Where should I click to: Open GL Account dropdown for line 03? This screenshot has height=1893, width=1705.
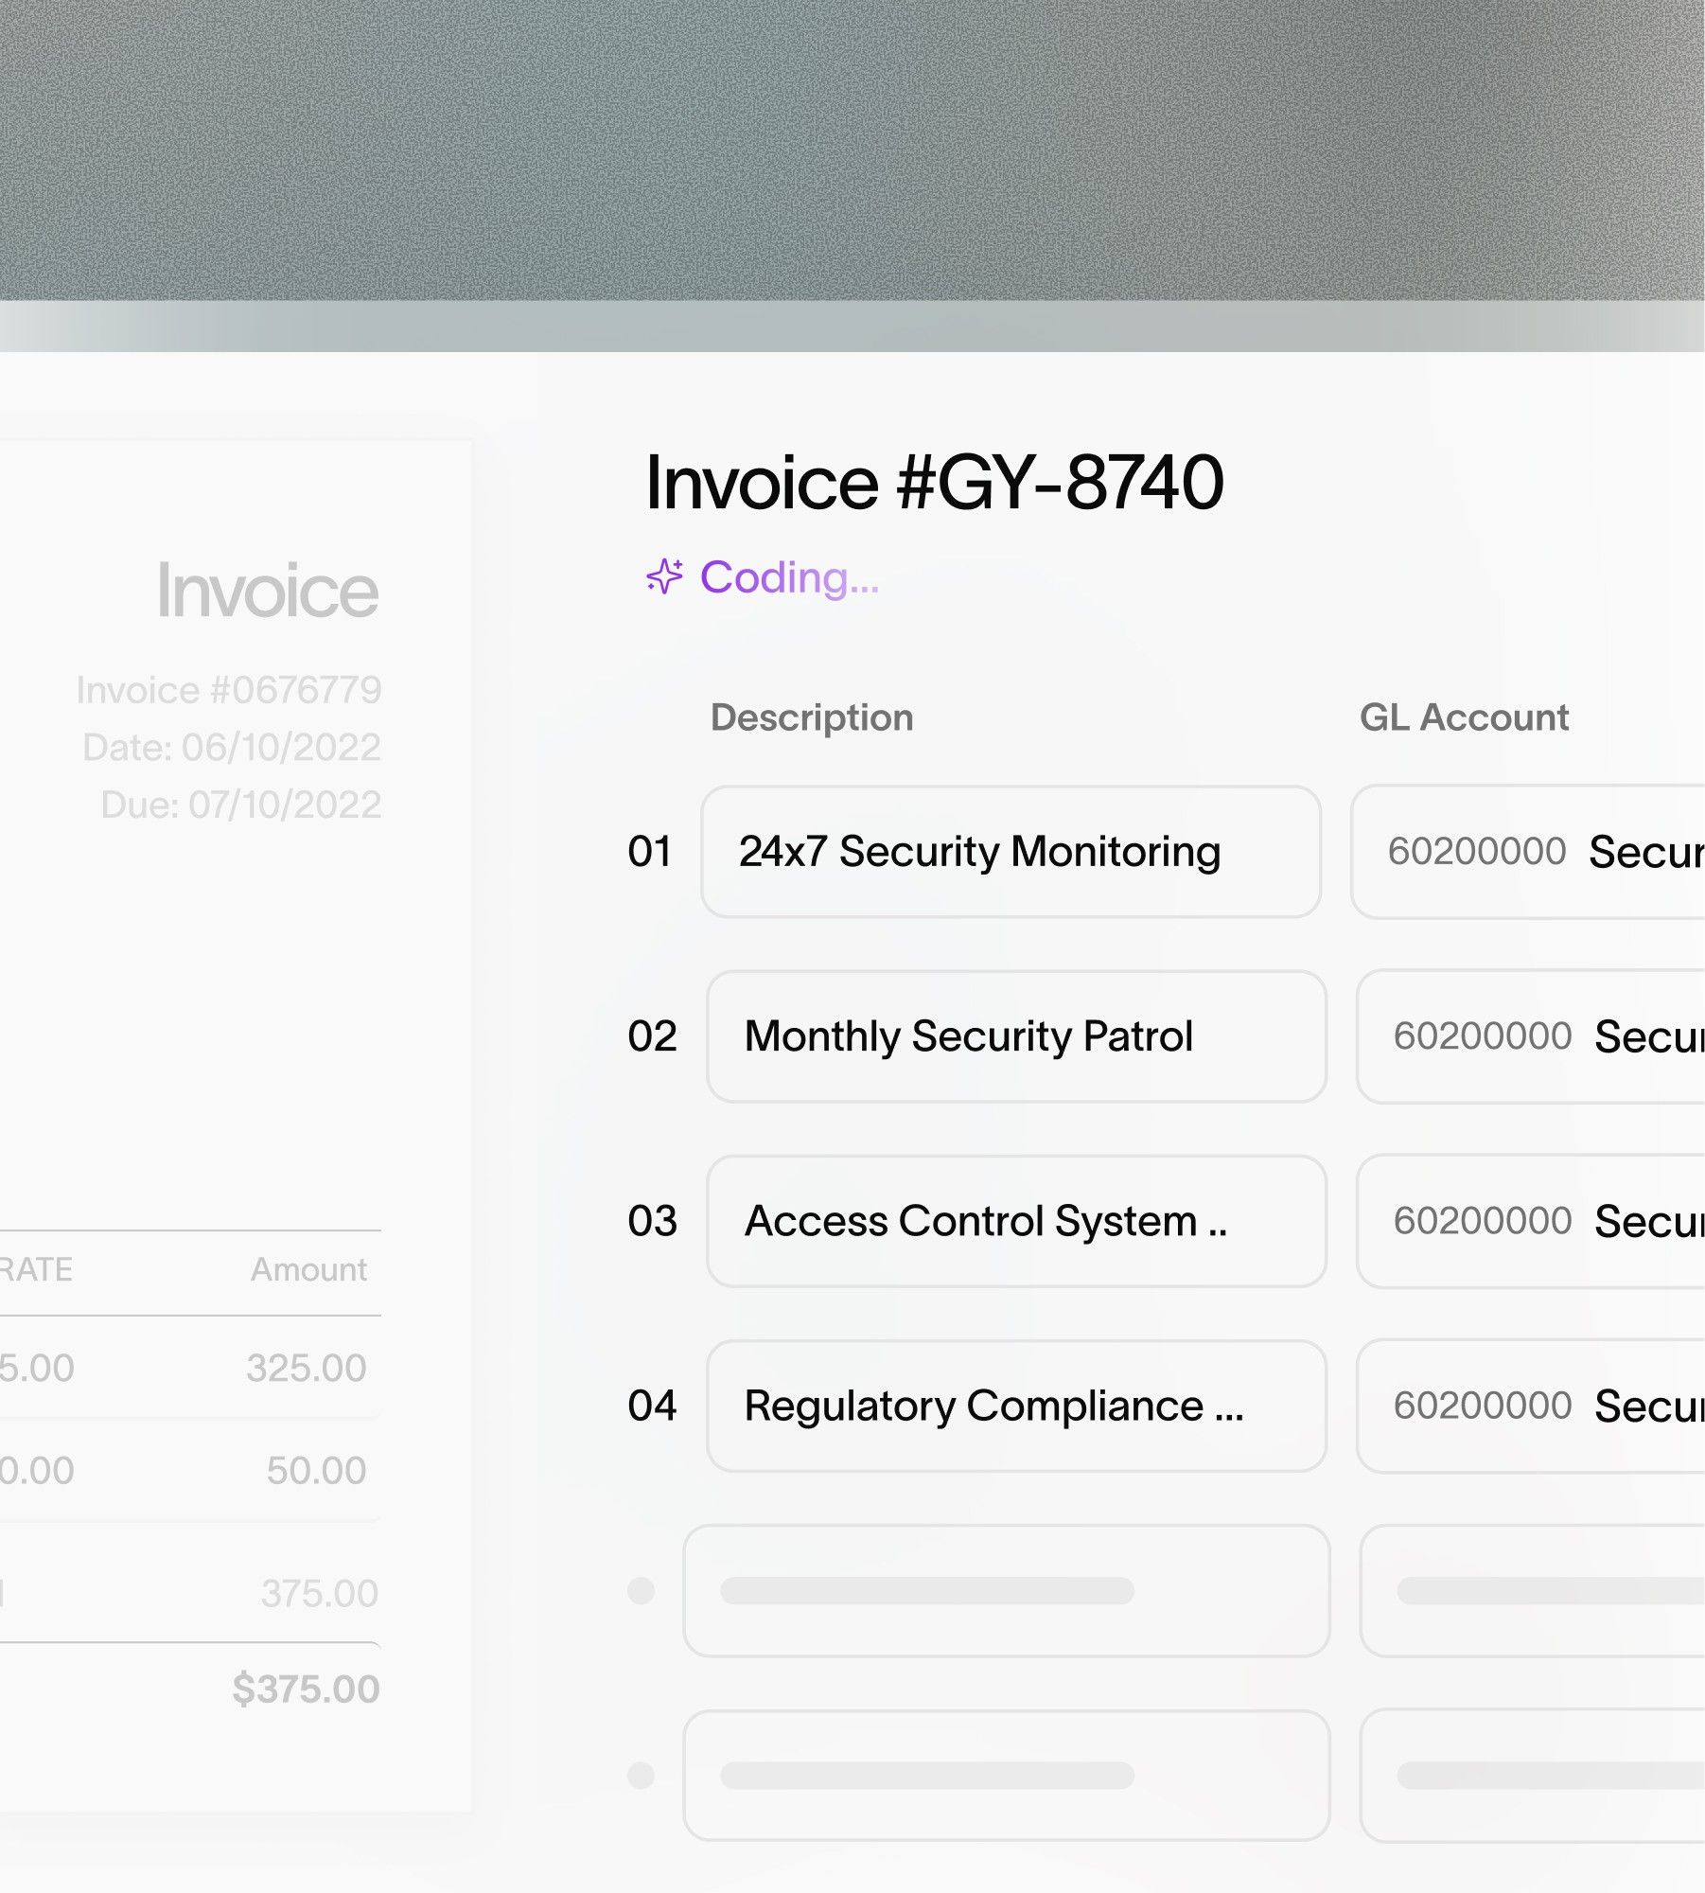click(1531, 1221)
